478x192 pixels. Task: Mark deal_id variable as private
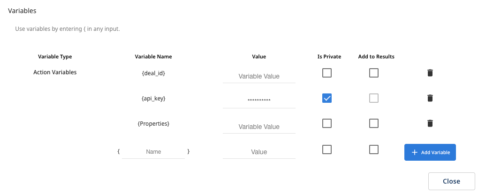(x=327, y=73)
